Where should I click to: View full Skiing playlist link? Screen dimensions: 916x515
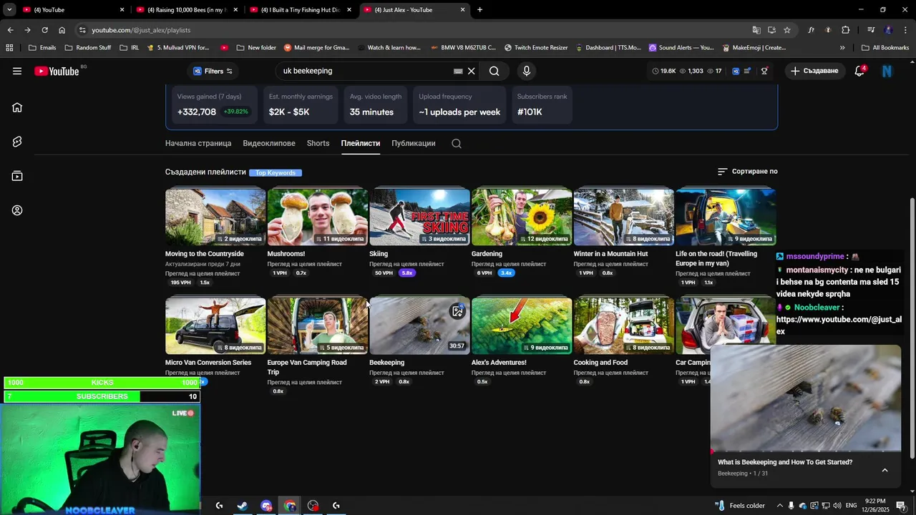pos(406,264)
